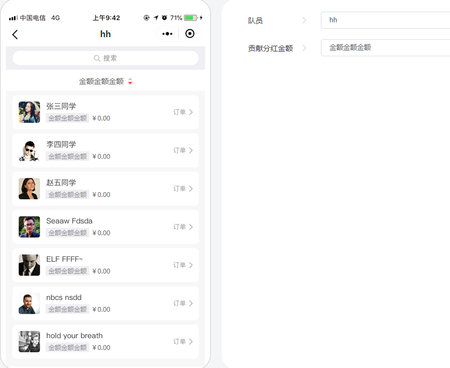Screen dimensions: 450x368
Task: Expand the 队员 settings chevron
Action: (304, 20)
